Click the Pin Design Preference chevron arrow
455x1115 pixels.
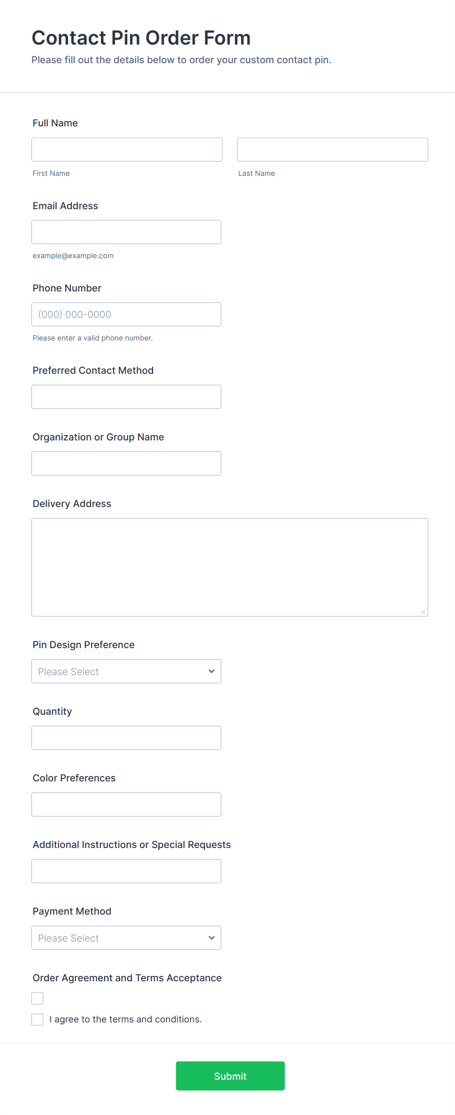click(211, 671)
